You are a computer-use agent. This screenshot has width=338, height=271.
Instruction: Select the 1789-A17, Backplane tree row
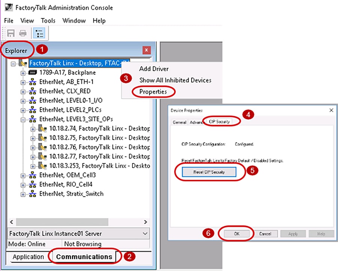(x=68, y=73)
